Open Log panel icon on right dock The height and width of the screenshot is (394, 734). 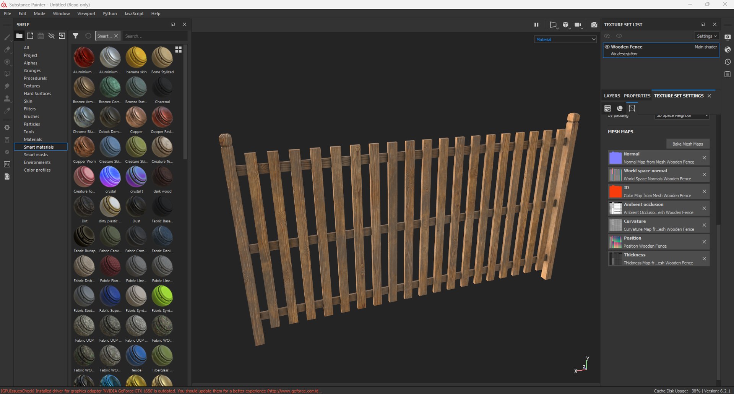tap(728, 74)
